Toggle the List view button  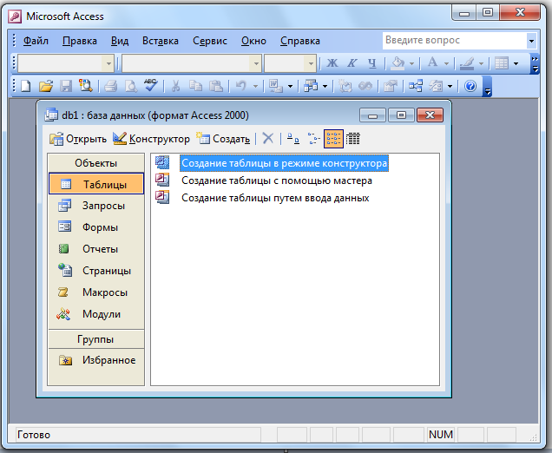click(333, 139)
